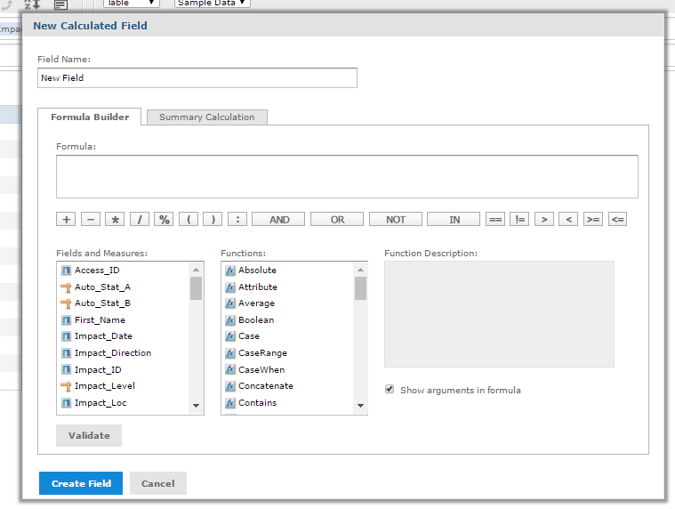
Task: Click the plus operator button
Action: click(66, 219)
